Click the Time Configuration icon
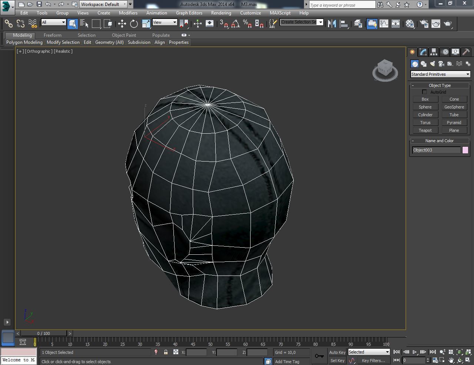The height and width of the screenshot is (365, 474). [x=435, y=360]
